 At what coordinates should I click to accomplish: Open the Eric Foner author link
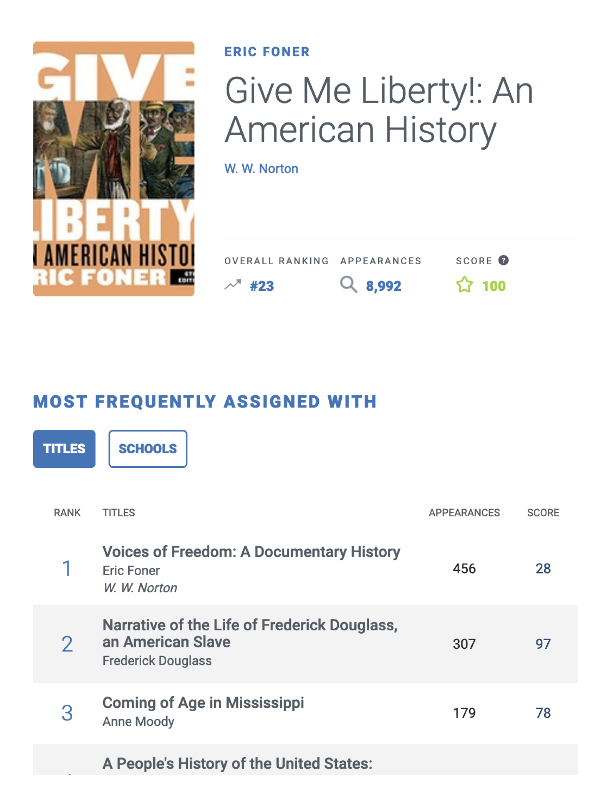tap(267, 52)
